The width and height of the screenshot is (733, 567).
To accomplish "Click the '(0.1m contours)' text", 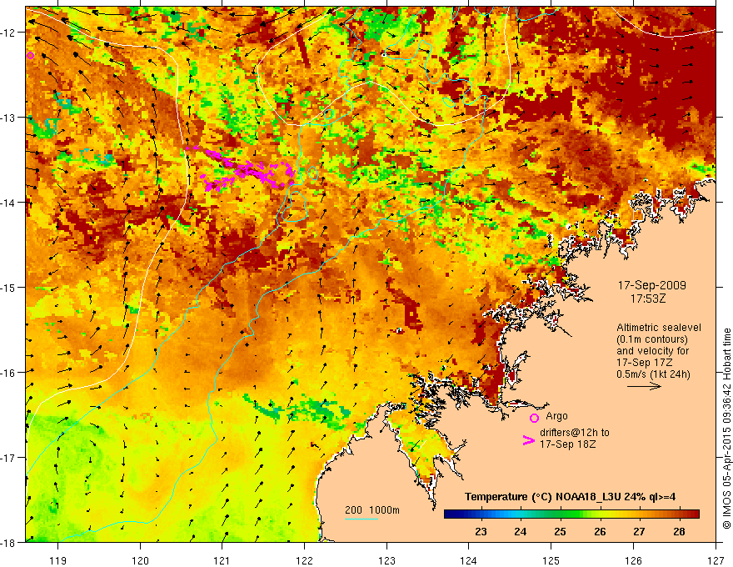I will pos(652,339).
